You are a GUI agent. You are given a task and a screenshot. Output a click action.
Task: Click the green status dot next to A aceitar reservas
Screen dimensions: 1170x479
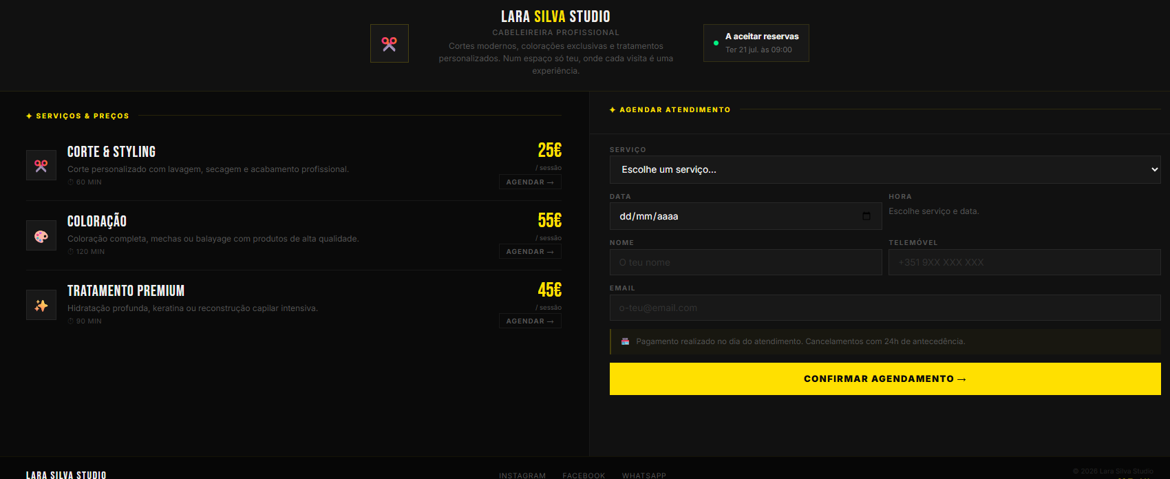pos(716,43)
